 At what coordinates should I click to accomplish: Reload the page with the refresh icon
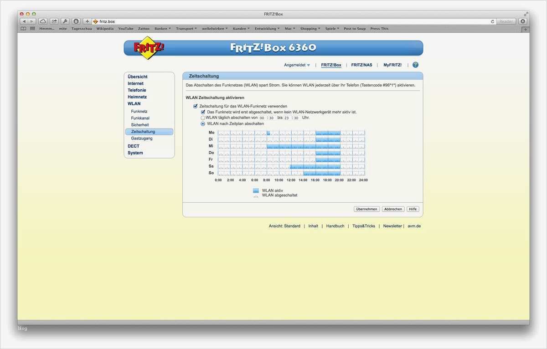(493, 21)
